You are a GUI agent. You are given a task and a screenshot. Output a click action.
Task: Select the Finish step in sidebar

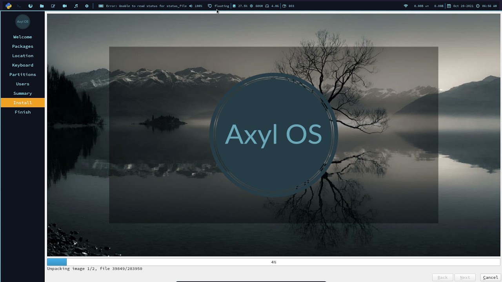click(x=23, y=112)
